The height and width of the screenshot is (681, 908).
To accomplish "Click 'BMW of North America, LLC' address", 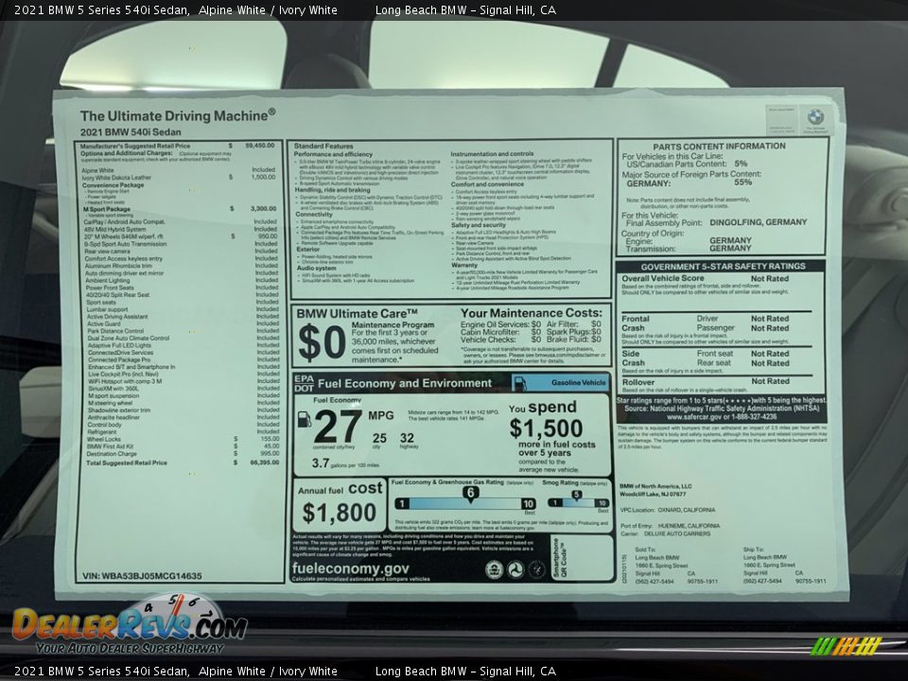I will (x=655, y=486).
